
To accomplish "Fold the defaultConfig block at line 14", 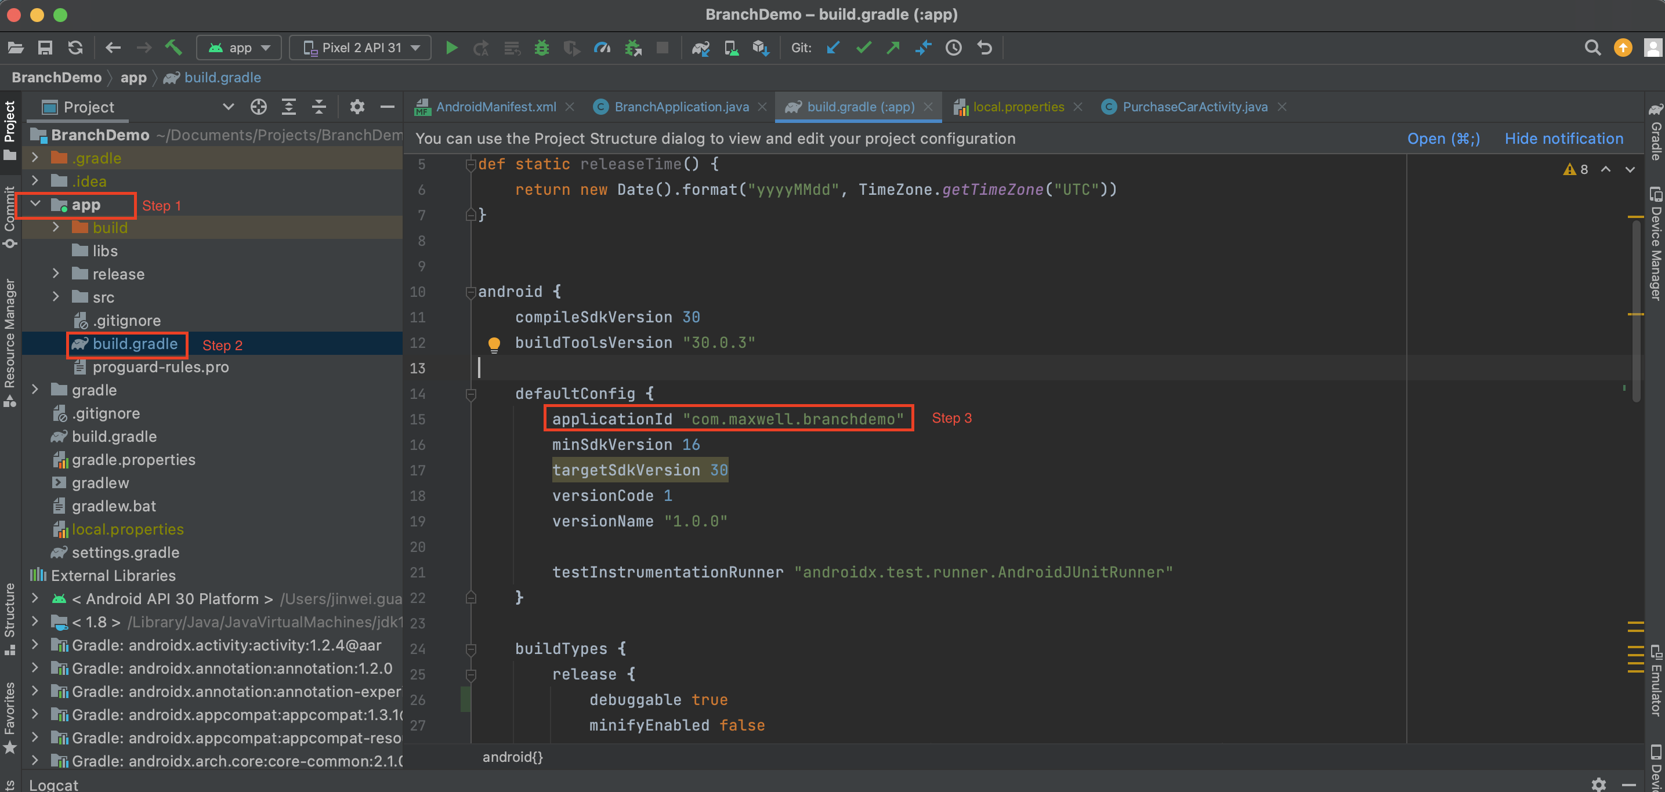I will (470, 394).
